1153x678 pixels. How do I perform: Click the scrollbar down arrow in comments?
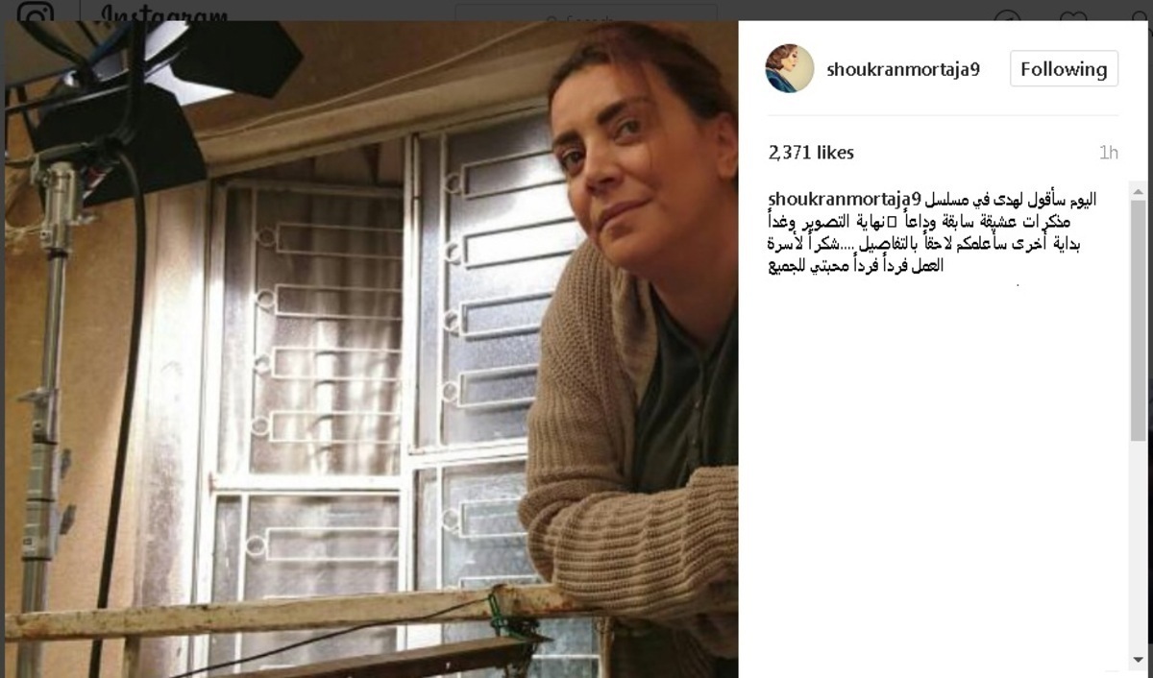pyautogui.click(x=1139, y=659)
